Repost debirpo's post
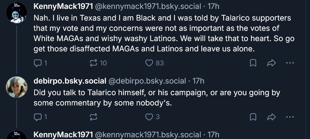Screen dimensions: 310x139 (93, 117)
